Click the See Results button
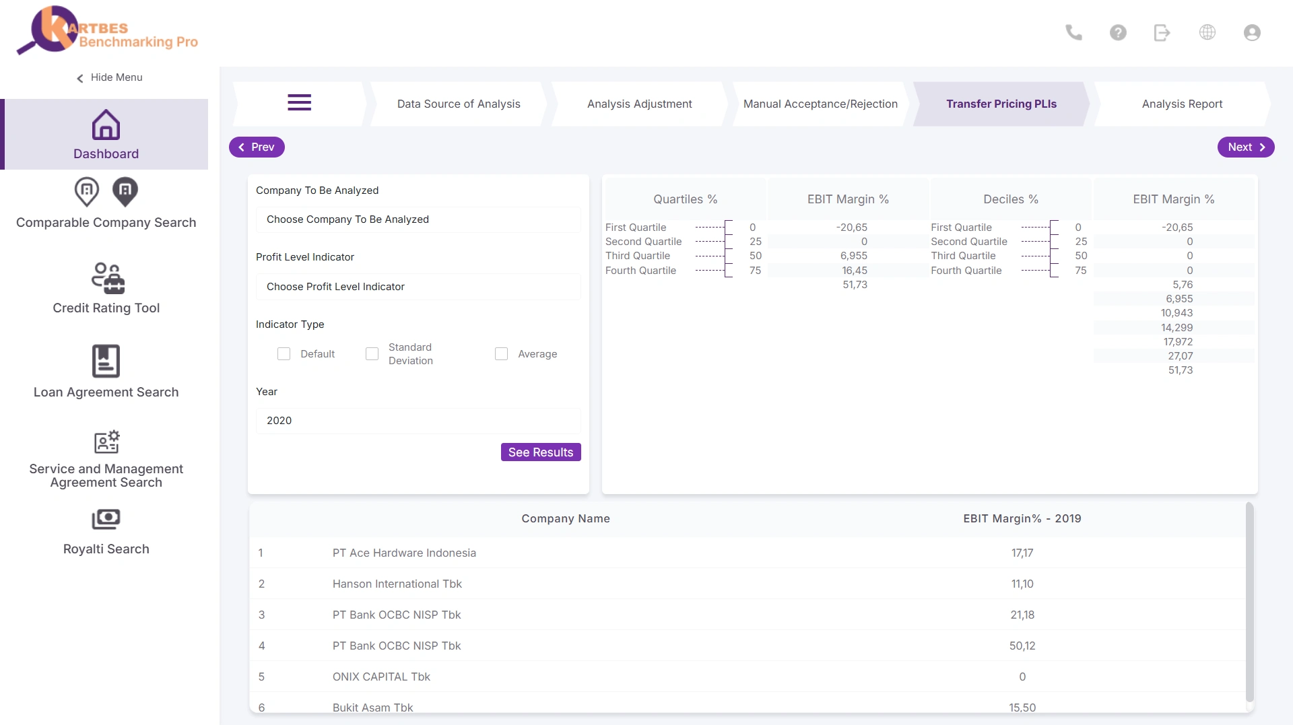The width and height of the screenshot is (1293, 725). click(541, 452)
